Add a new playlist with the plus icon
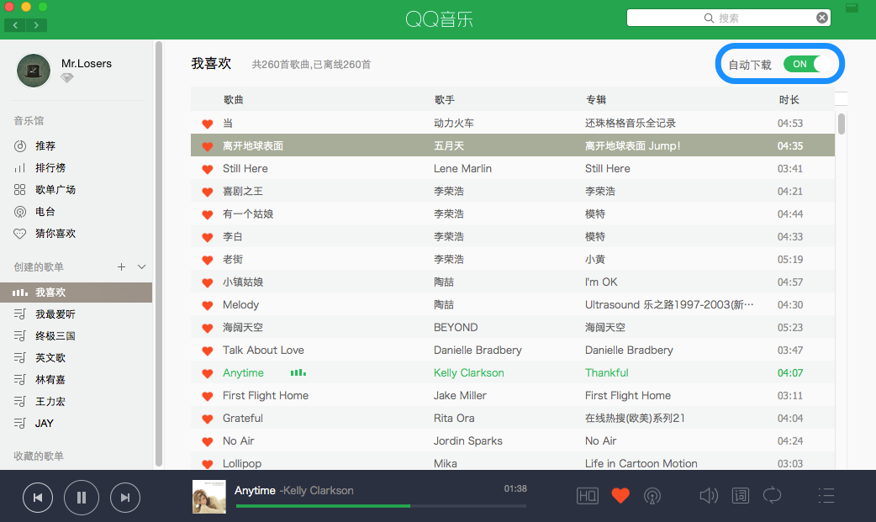876x522 pixels. click(x=121, y=266)
